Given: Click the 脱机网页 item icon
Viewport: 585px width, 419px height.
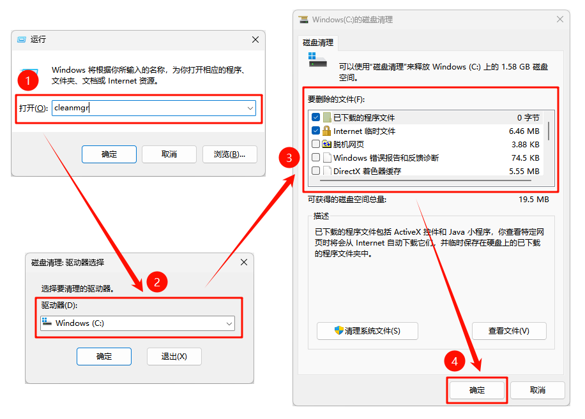Looking at the screenshot, I should pos(326,145).
